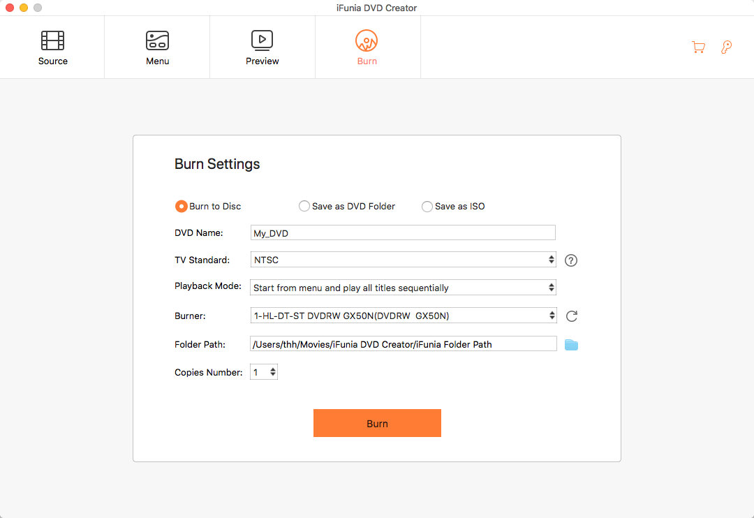Click the Burn disc icon in toolbar
Image resolution: width=754 pixels, height=518 pixels.
click(x=367, y=40)
